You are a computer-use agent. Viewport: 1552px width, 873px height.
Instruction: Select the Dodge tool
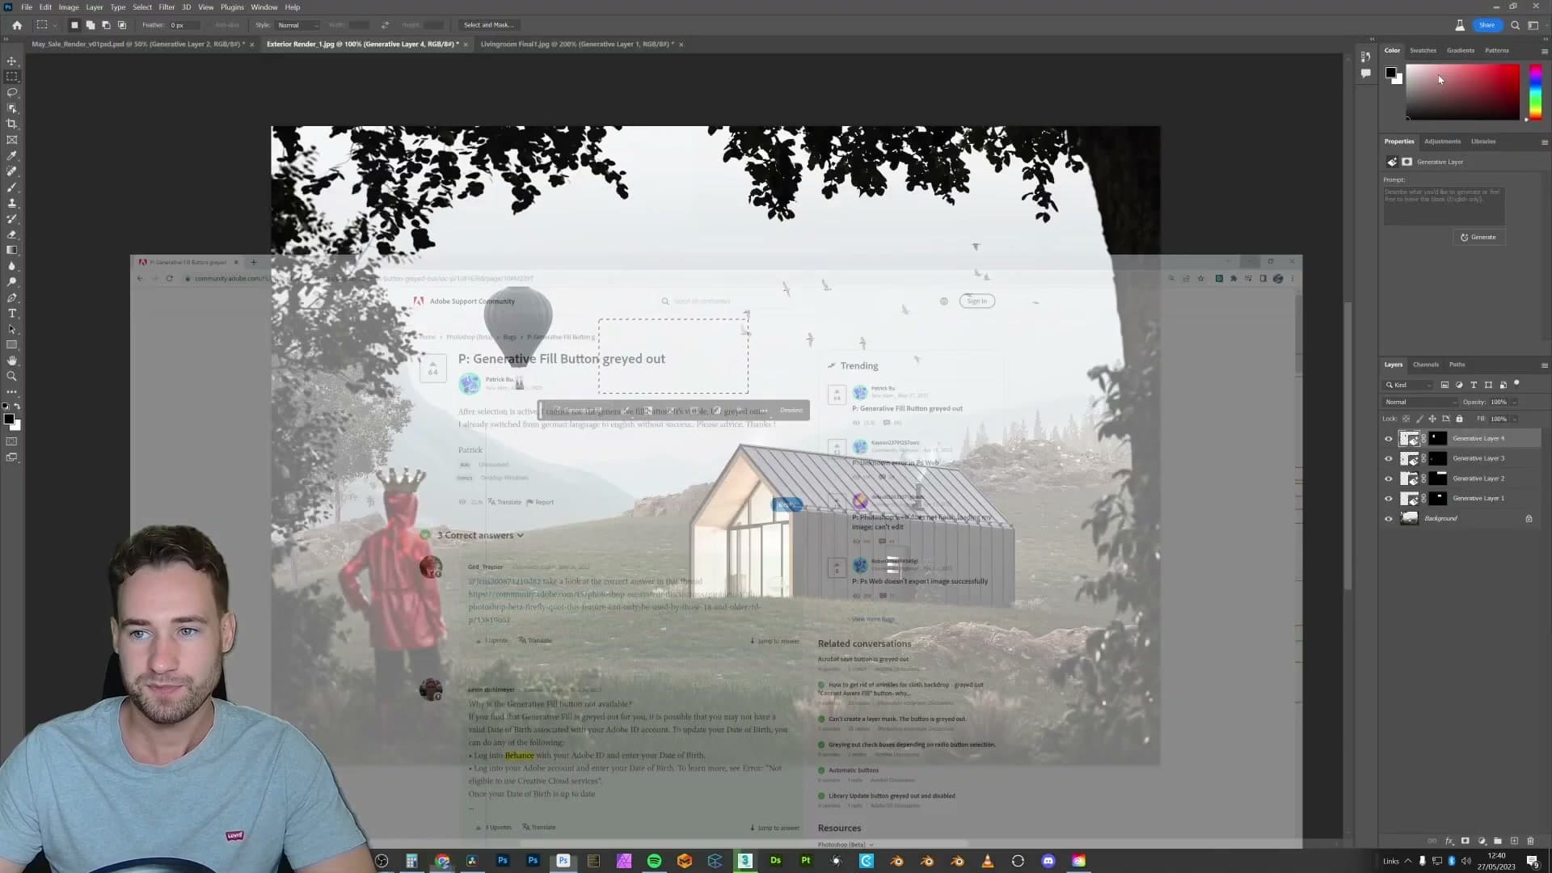coord(12,281)
